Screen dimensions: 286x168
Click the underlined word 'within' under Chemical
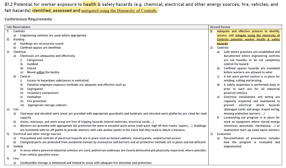[x=40, y=72]
